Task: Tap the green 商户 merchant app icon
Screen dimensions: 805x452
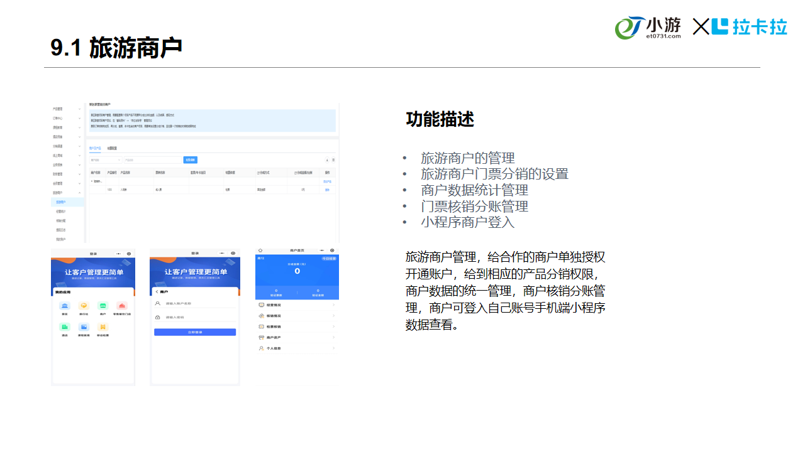Action: 103,306
